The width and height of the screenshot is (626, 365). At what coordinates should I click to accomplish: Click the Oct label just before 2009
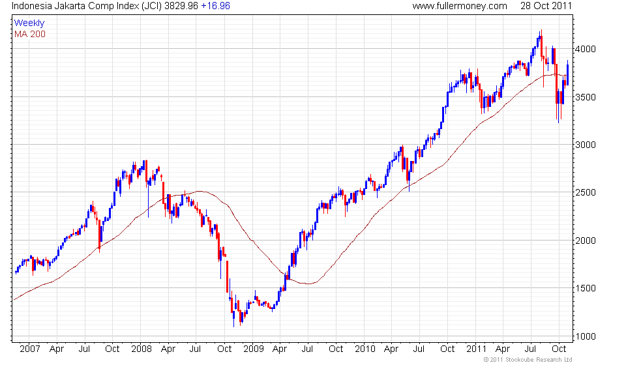(x=224, y=349)
